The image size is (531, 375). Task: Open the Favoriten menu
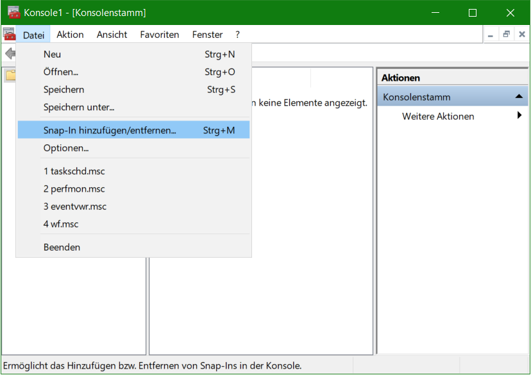point(160,35)
